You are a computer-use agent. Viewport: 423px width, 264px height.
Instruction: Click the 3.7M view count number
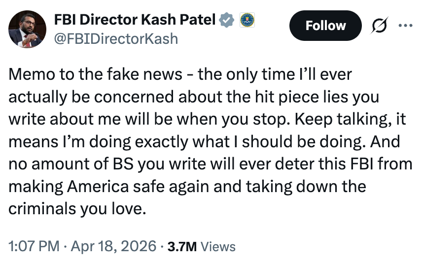point(182,246)
